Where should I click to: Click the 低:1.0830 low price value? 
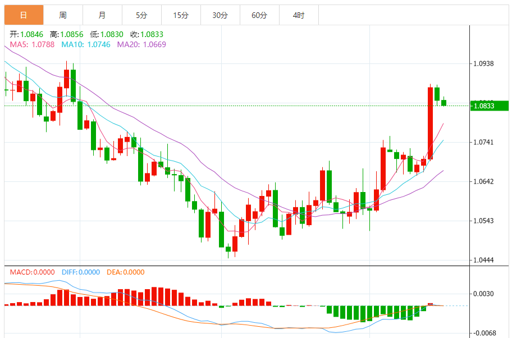(x=107, y=34)
